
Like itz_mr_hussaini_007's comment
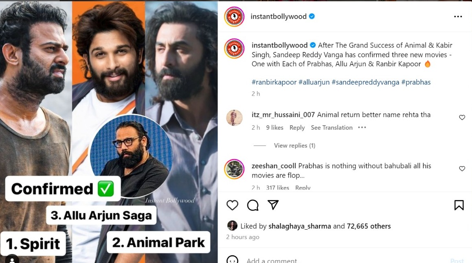coord(462,117)
